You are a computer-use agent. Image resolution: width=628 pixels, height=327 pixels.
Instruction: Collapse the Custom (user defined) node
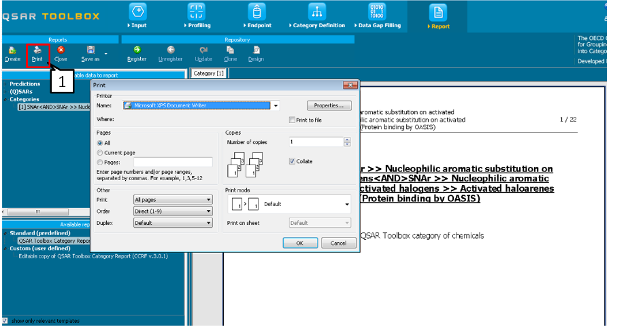(x=5, y=249)
